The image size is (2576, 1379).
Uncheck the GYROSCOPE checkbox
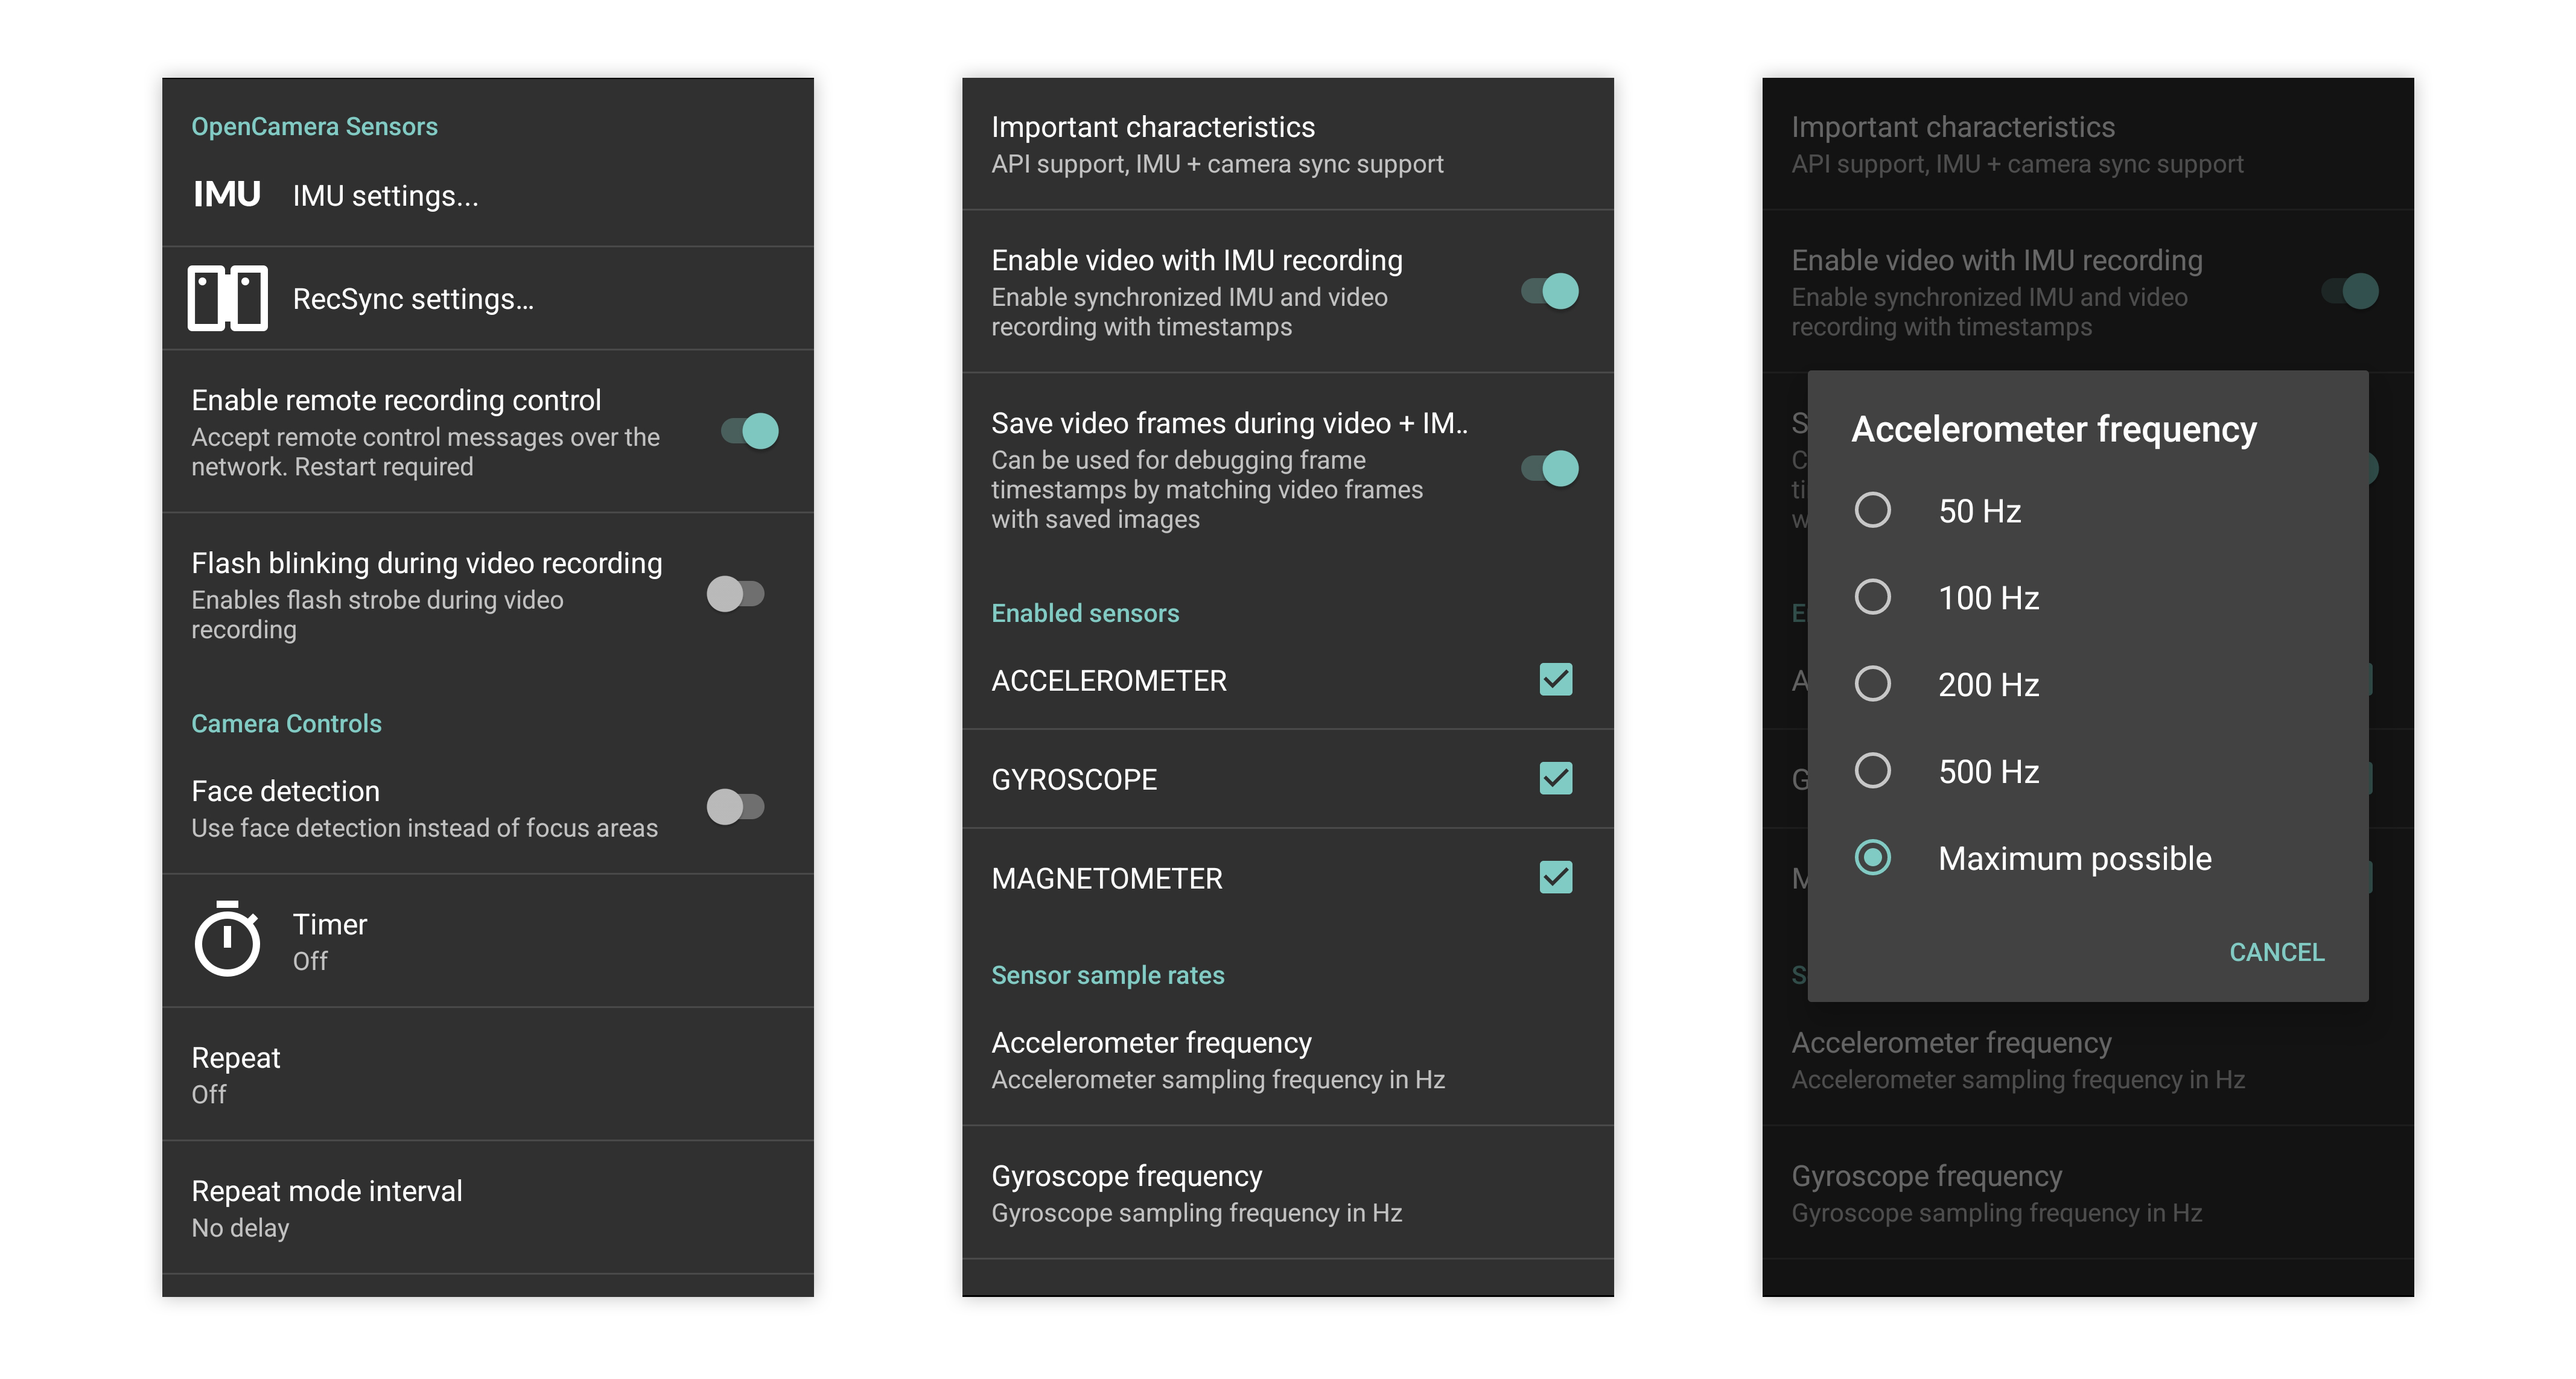pyautogui.click(x=1555, y=778)
